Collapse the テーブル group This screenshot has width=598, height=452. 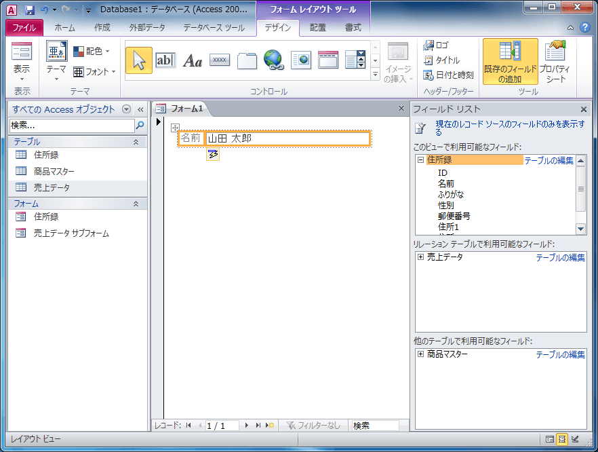click(136, 142)
